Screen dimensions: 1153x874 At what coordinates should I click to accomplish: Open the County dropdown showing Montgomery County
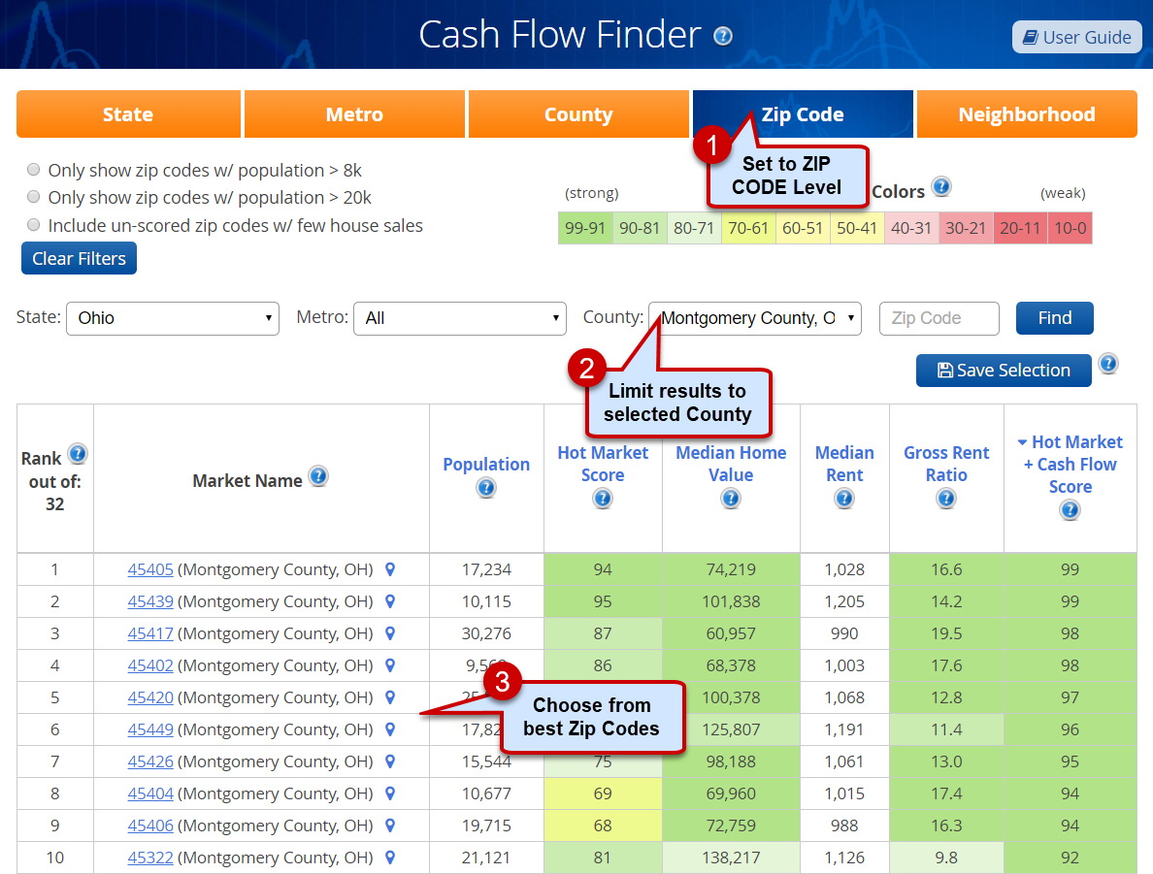pos(754,318)
